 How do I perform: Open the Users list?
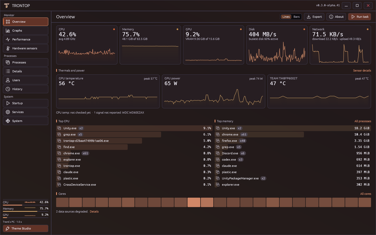[26, 80]
